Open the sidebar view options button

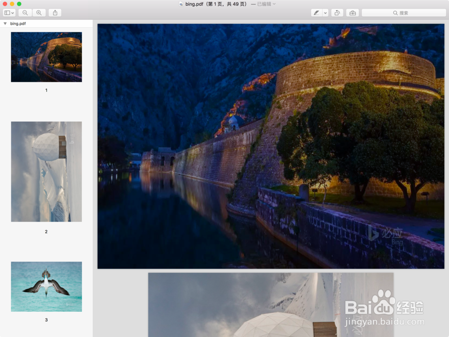pos(9,13)
